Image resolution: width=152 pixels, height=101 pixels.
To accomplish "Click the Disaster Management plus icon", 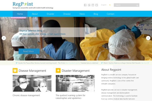I will point(58,70).
